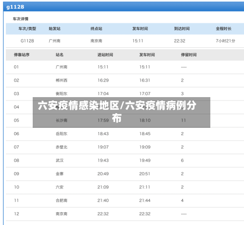
Task: Click station name 郴州西
Action: pyautogui.click(x=61, y=81)
